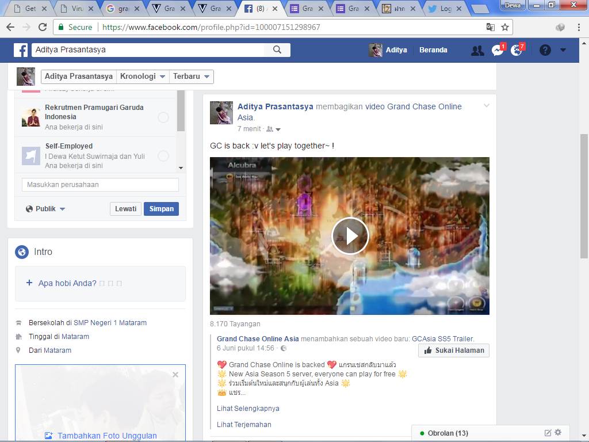Switch to the Google gra tab

click(x=123, y=8)
